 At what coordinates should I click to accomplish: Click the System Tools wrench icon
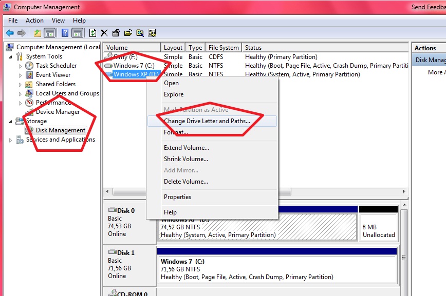tap(20, 56)
